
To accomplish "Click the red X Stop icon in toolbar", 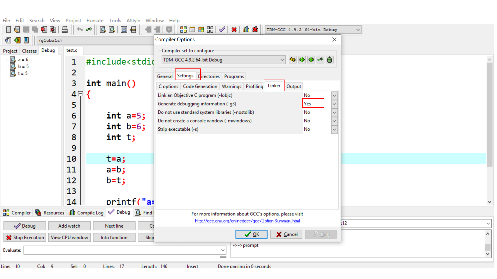I will (x=234, y=30).
